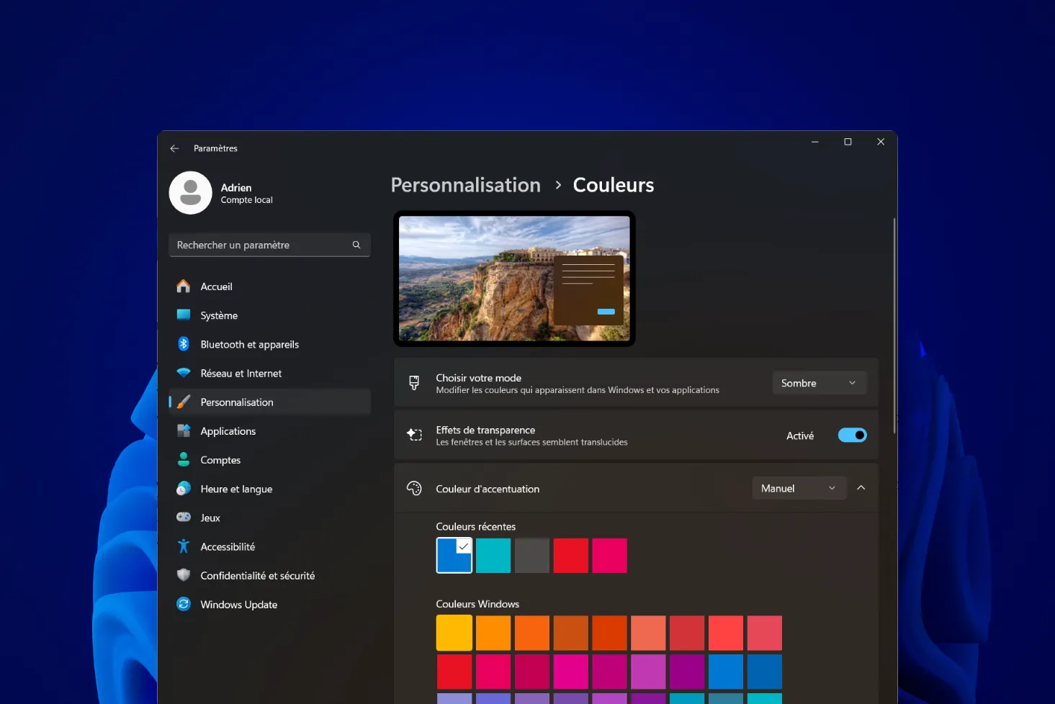Open Accueil settings page
This screenshot has width=1055, height=704.
(269, 286)
